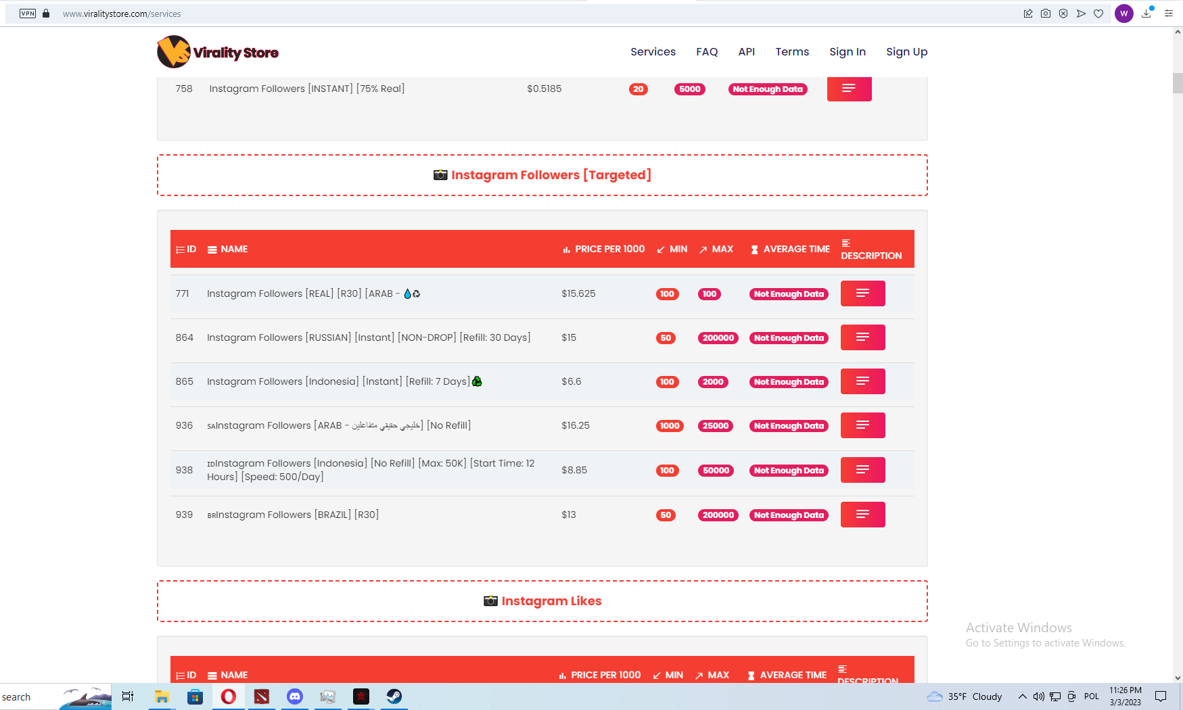Click service name Instagram Followers [RUSSIAN] [Instant]
The height and width of the screenshot is (710, 1183).
pyautogui.click(x=369, y=337)
